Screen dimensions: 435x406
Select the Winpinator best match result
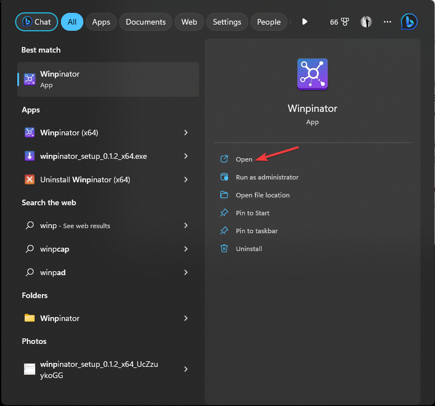[108, 79]
